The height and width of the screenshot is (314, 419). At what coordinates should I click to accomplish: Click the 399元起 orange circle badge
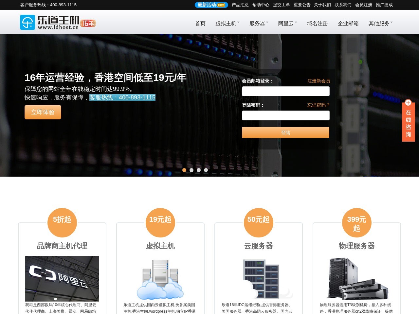(x=357, y=223)
